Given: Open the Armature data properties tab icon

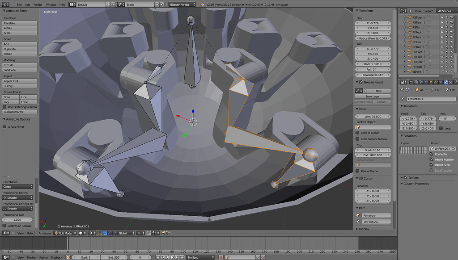Looking at the screenshot, I should point(441,82).
